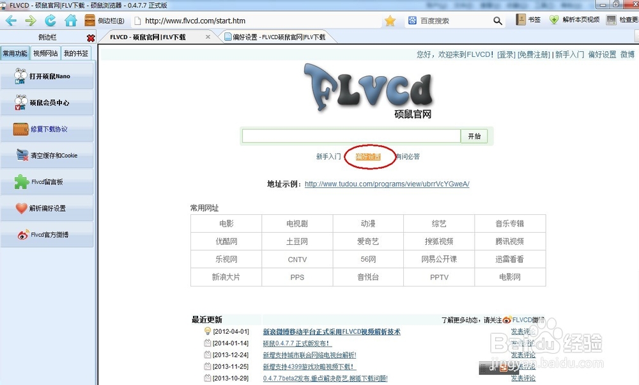Viewport: 639px width, 385px height.
Task: Click the magnifier search icon
Action: pos(497,20)
